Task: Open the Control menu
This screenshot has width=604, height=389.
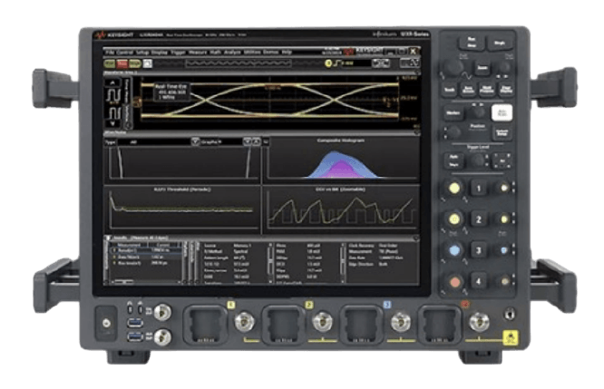Action: click(x=125, y=52)
